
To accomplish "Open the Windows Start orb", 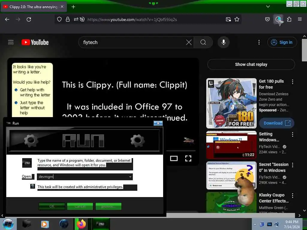I will coord(8,224).
